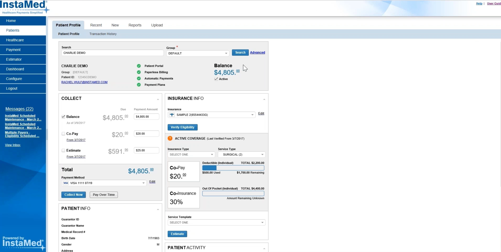Click the green Automatic Payments check icon
The image size is (501, 252).
[x=139, y=78]
